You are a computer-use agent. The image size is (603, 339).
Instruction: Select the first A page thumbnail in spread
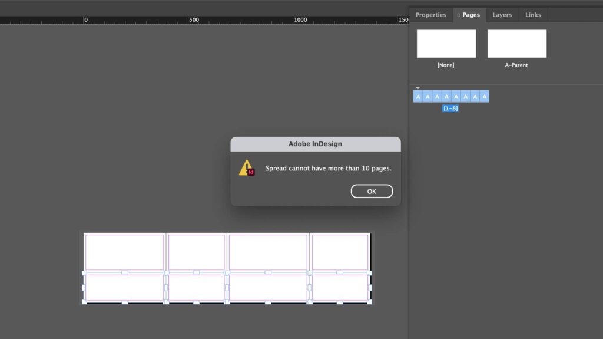418,96
